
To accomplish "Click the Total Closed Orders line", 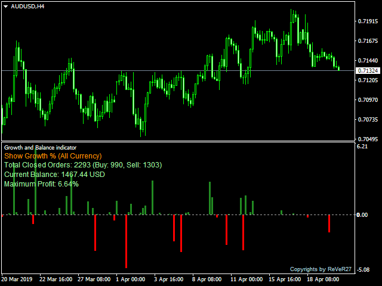I will 83,165.
